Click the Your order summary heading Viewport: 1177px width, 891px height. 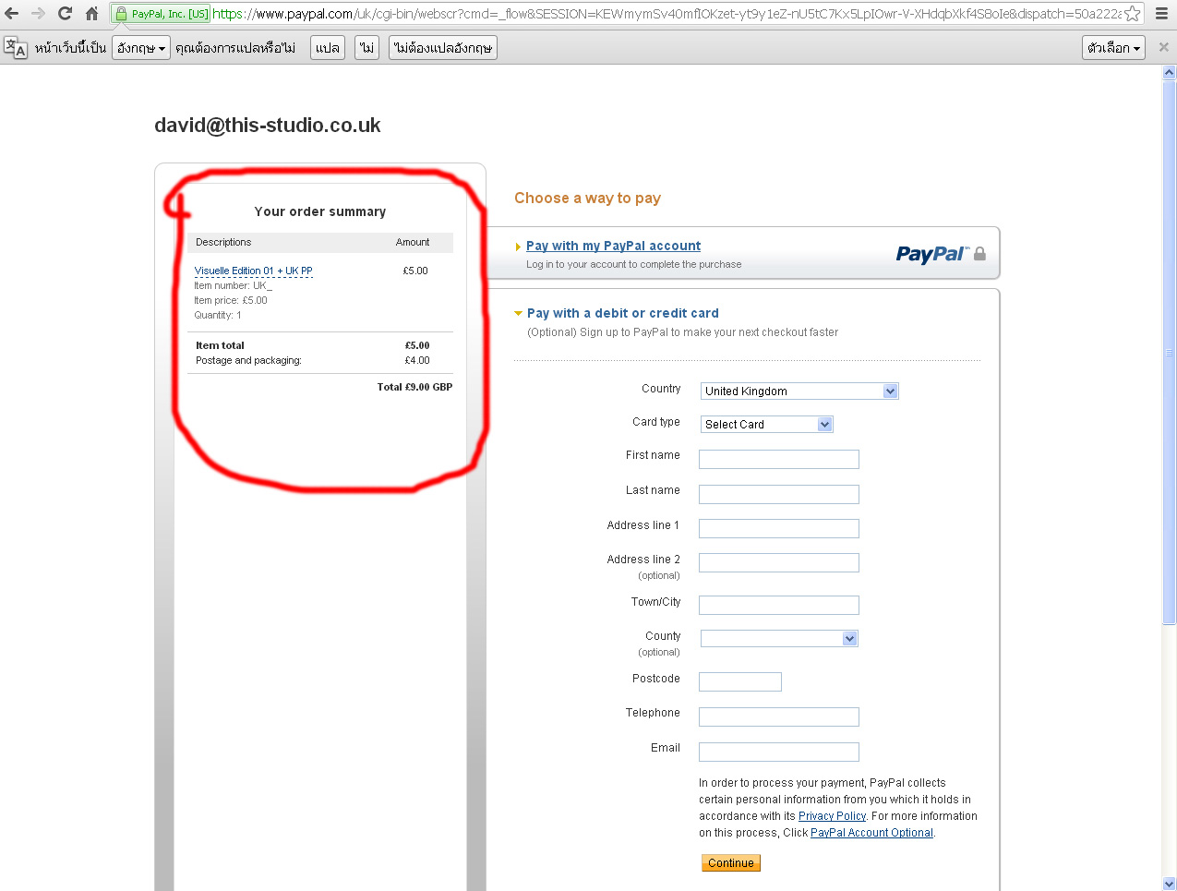point(320,211)
